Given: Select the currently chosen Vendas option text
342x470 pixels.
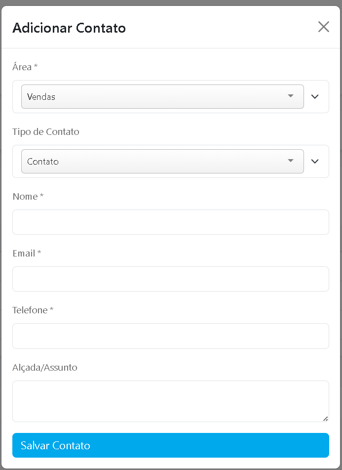Looking at the screenshot, I should coord(41,97).
